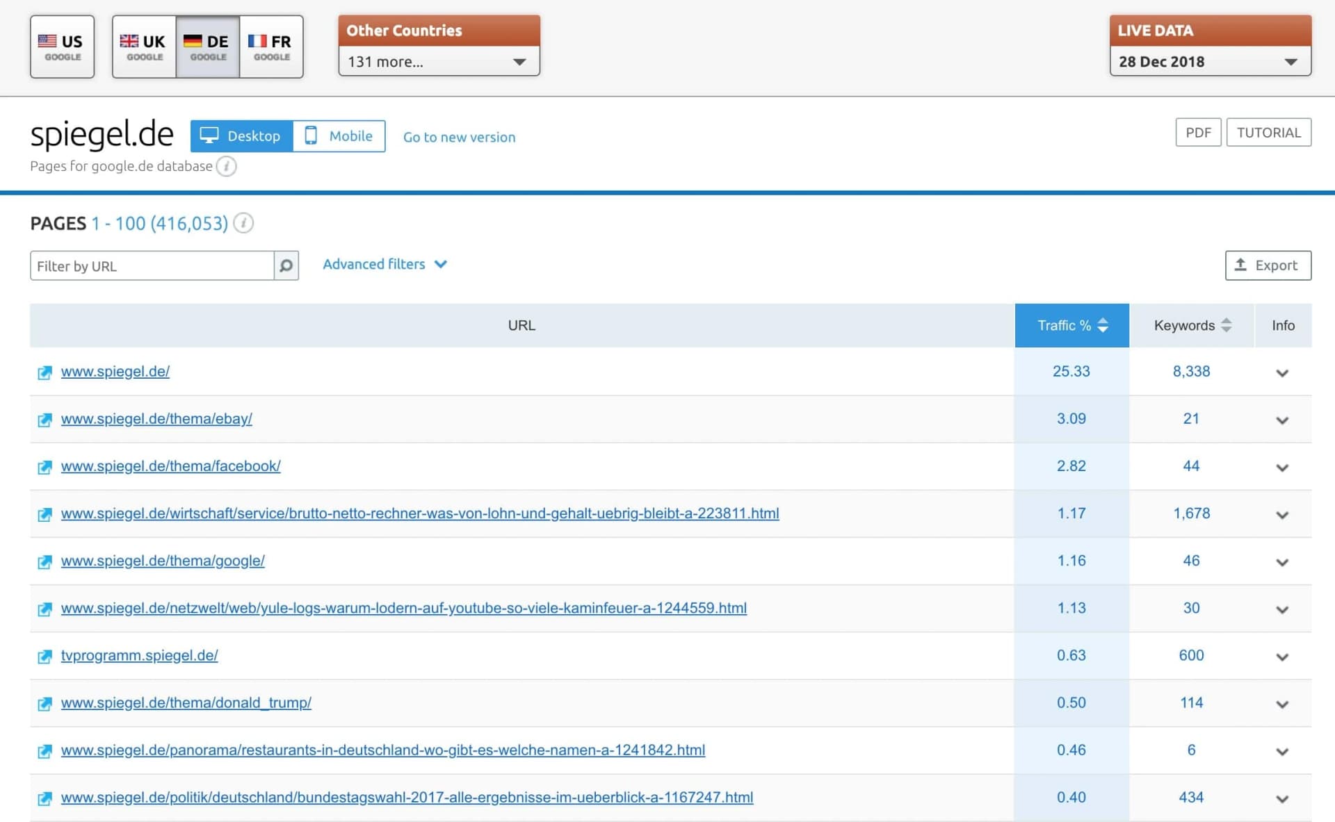Click the Export button
Image resolution: width=1335 pixels, height=822 pixels.
1268,265
